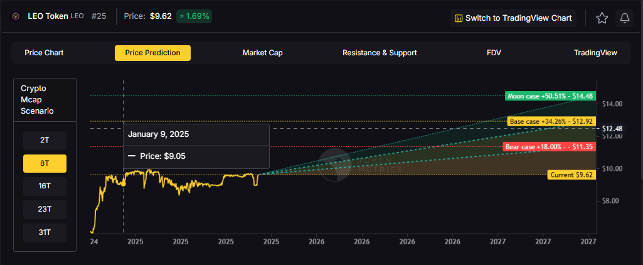
Task: Click the 1.69% change badge
Action: point(194,16)
